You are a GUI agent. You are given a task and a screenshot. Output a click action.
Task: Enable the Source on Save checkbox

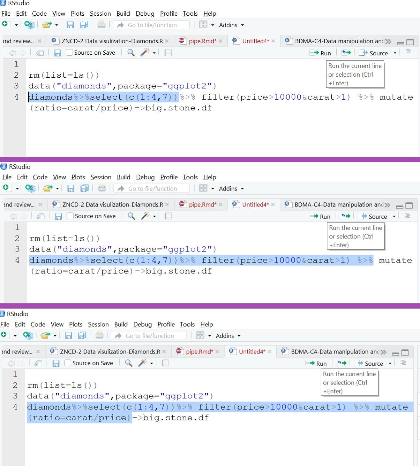tap(69, 52)
